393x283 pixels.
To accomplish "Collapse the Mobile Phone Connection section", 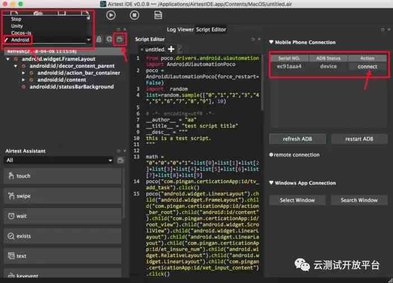I will click(x=271, y=42).
